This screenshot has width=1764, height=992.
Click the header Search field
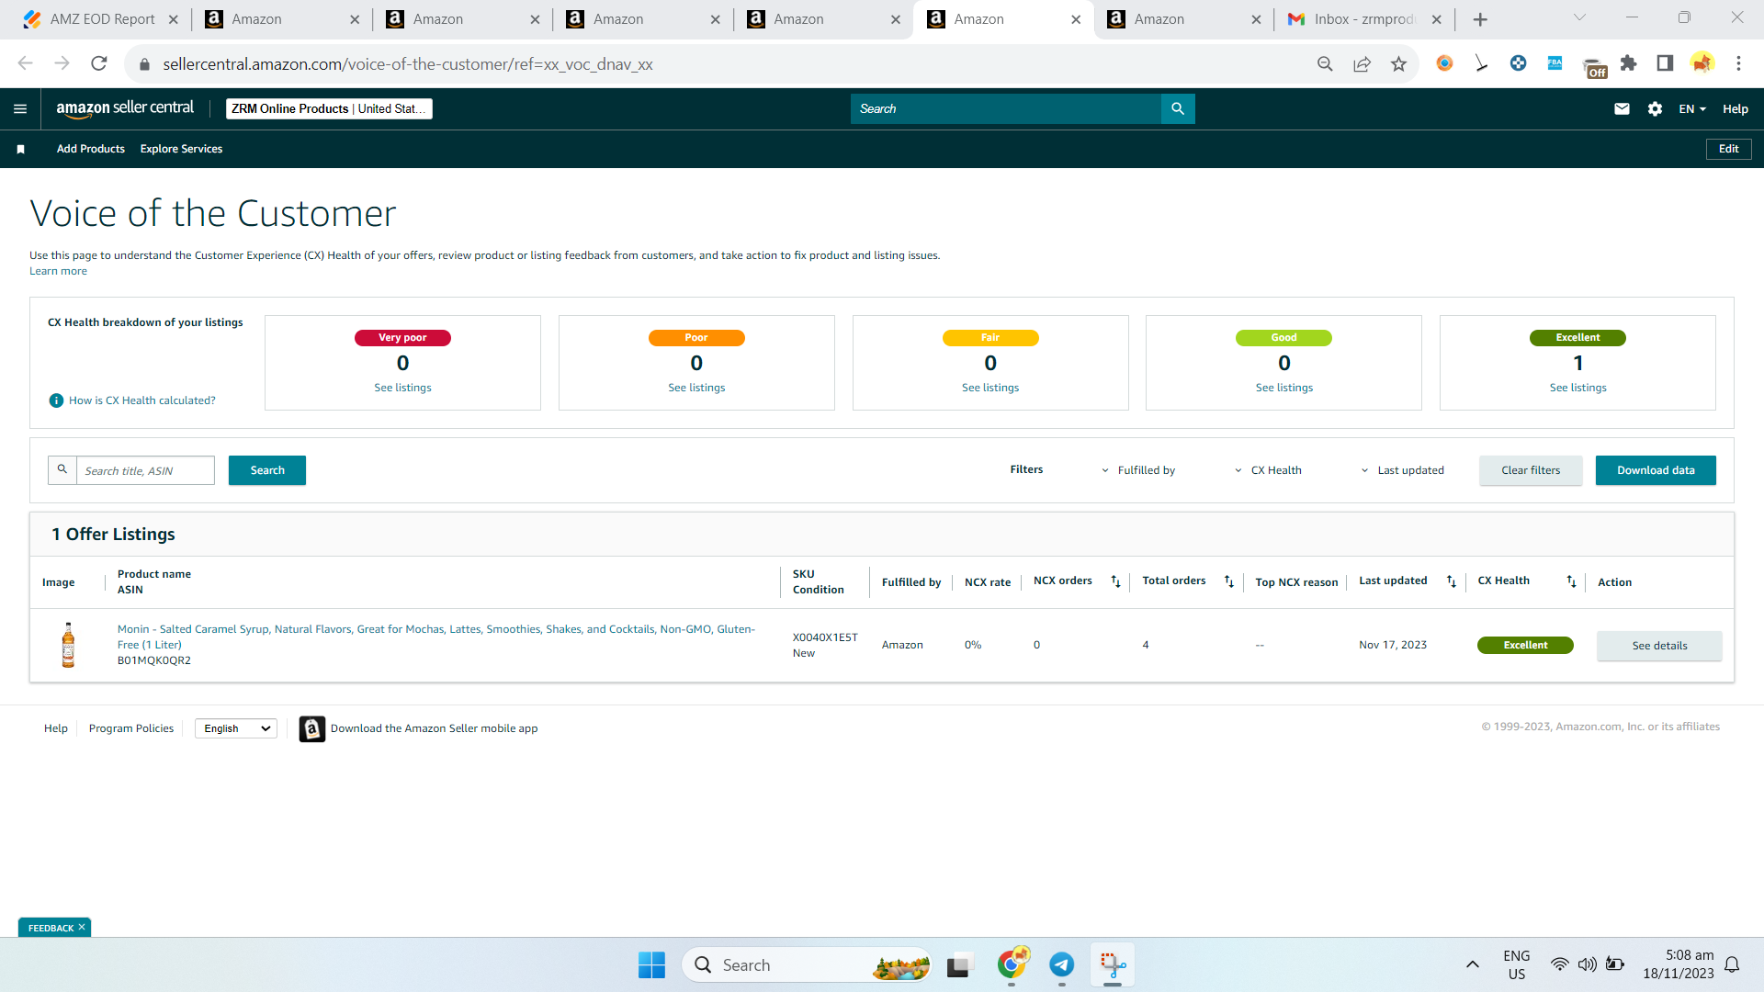(x=1006, y=108)
